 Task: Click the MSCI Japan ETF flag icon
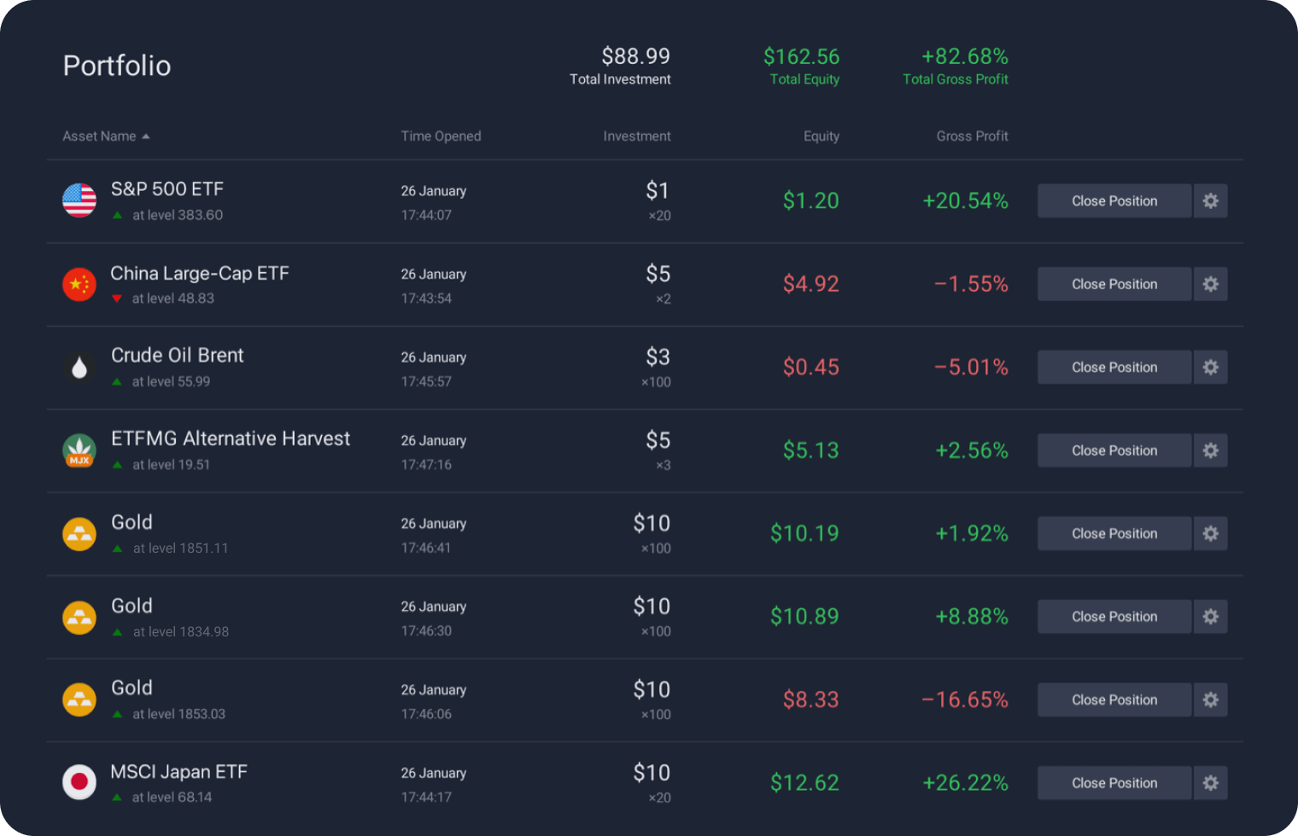click(79, 782)
